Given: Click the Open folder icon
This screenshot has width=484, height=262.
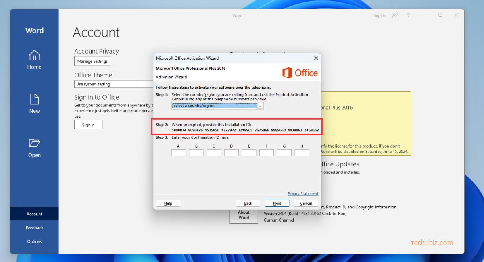Looking at the screenshot, I should coord(34,143).
